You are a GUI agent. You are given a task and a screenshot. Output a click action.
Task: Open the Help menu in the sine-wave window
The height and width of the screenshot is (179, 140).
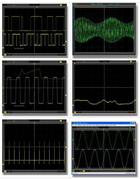coord(115,125)
